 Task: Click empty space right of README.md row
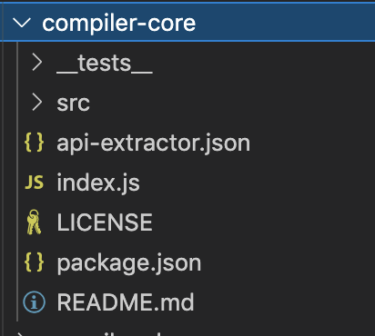point(284,301)
